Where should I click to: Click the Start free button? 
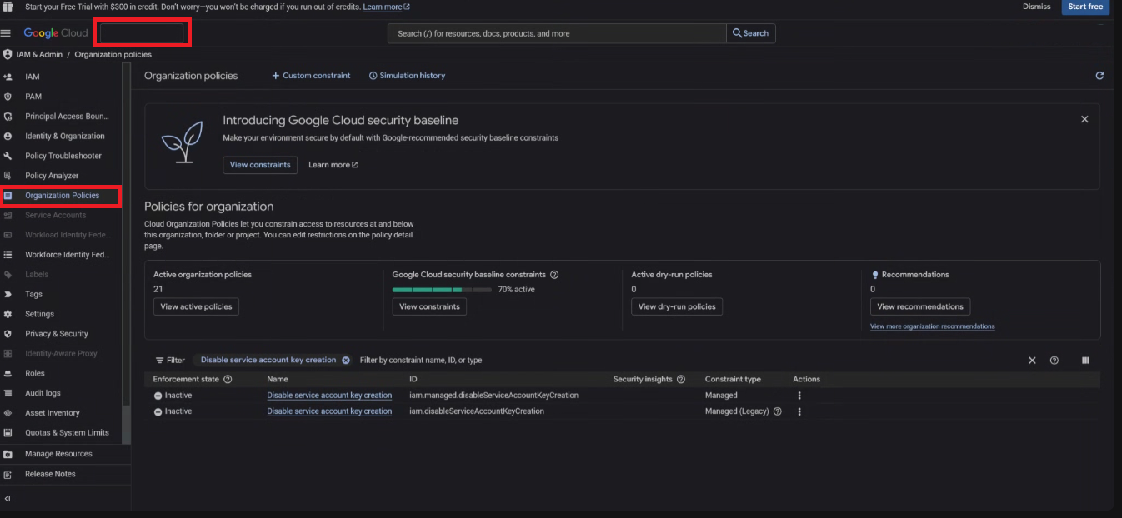(x=1085, y=7)
